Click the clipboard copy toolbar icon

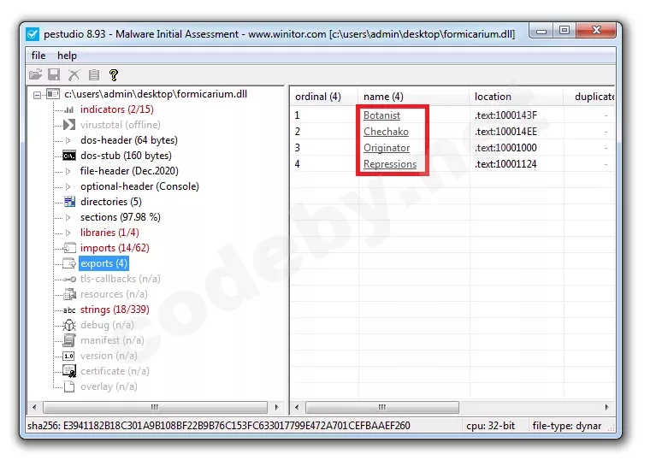[x=94, y=75]
